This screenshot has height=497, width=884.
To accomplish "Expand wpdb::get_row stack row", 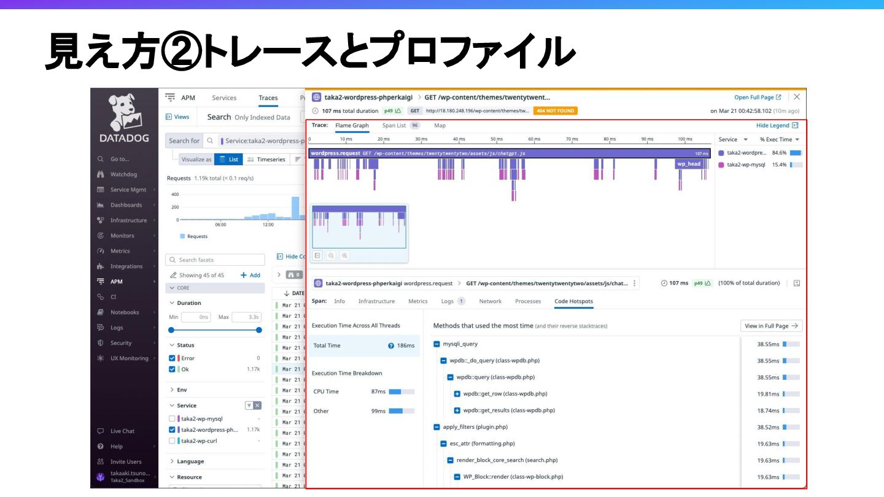I will coord(457,394).
